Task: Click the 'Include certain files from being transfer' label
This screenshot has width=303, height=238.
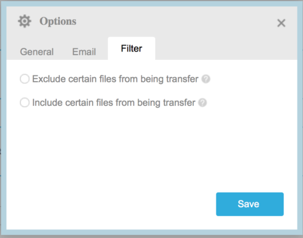Action: coord(114,102)
